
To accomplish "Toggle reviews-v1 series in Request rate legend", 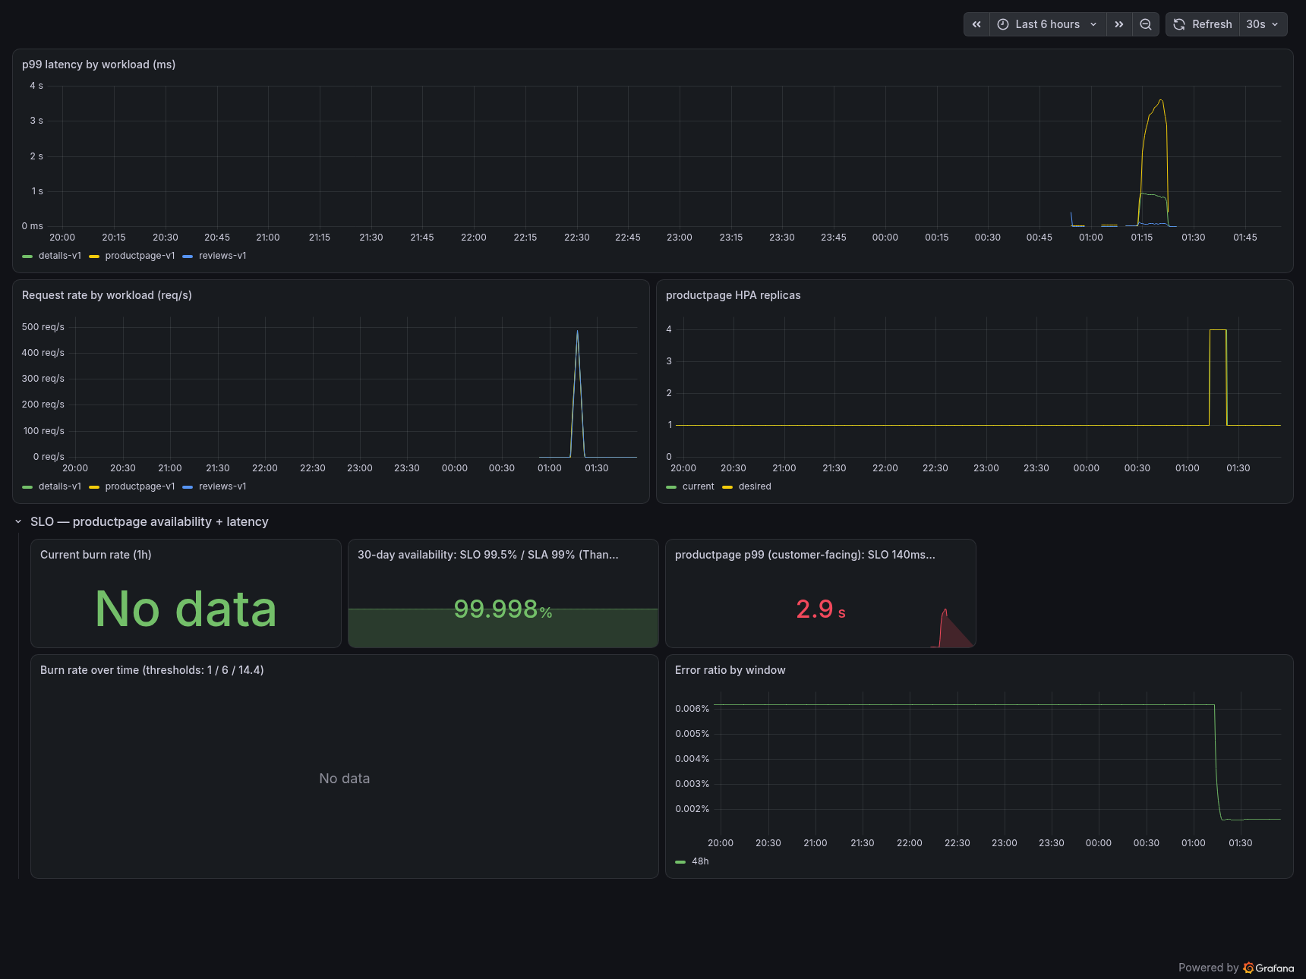I will click(x=222, y=486).
